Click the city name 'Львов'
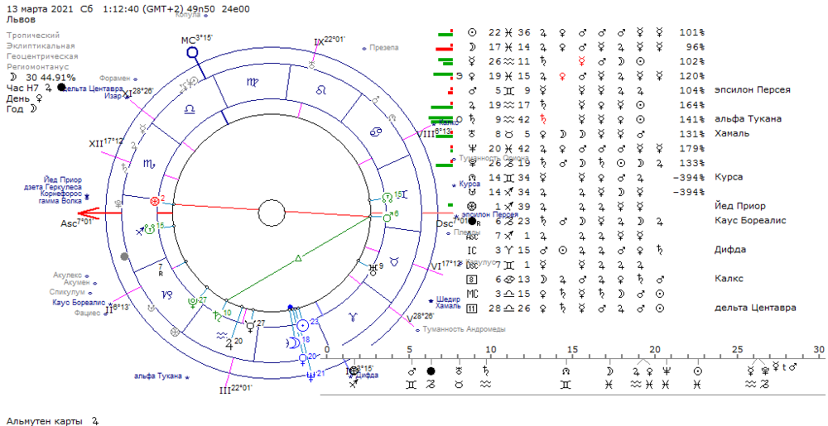This screenshot has width=828, height=426. [22, 20]
